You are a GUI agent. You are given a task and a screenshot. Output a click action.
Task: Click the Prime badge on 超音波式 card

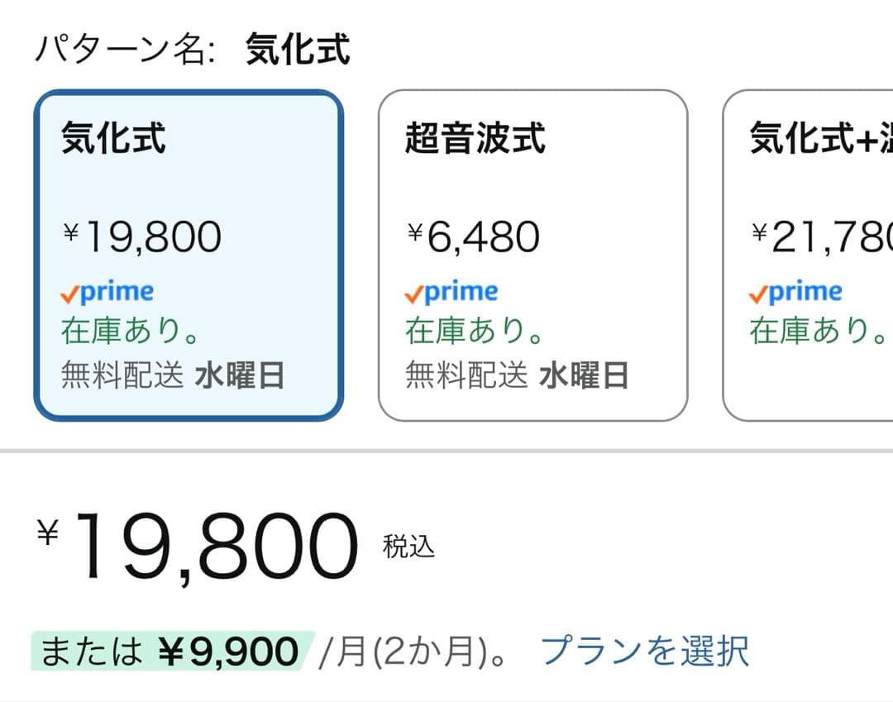451,291
